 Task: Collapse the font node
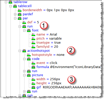coord(24,30)
